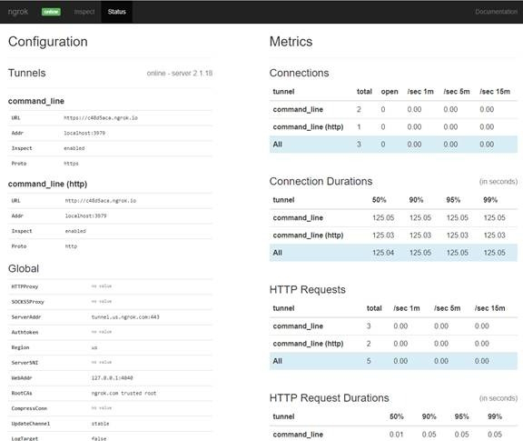The height and width of the screenshot is (441, 523).
Task: Click command_line (http) row in Connection Durations
Action: (393, 236)
